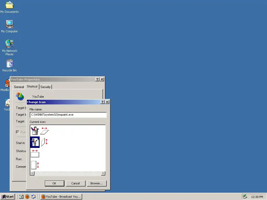Screen dimensions: 267x200
Task: Click the File name input field
Action: tap(68, 115)
